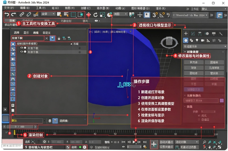Open the 选定对象 key filter dropdown

tap(187, 142)
